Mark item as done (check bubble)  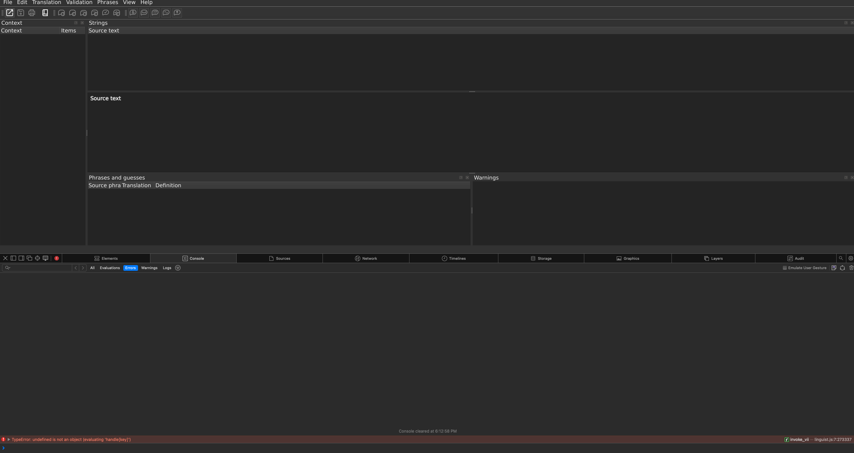[106, 13]
